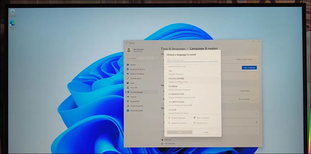Open the Windows Update icon
The height and width of the screenshot is (154, 311).
tap(128, 110)
